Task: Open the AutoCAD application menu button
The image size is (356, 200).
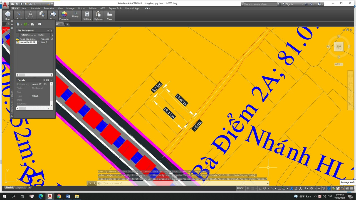Action: coord(6,5)
